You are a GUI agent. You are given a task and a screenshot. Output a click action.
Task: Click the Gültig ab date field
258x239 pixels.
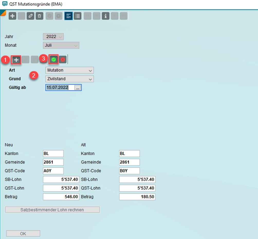tap(60, 88)
